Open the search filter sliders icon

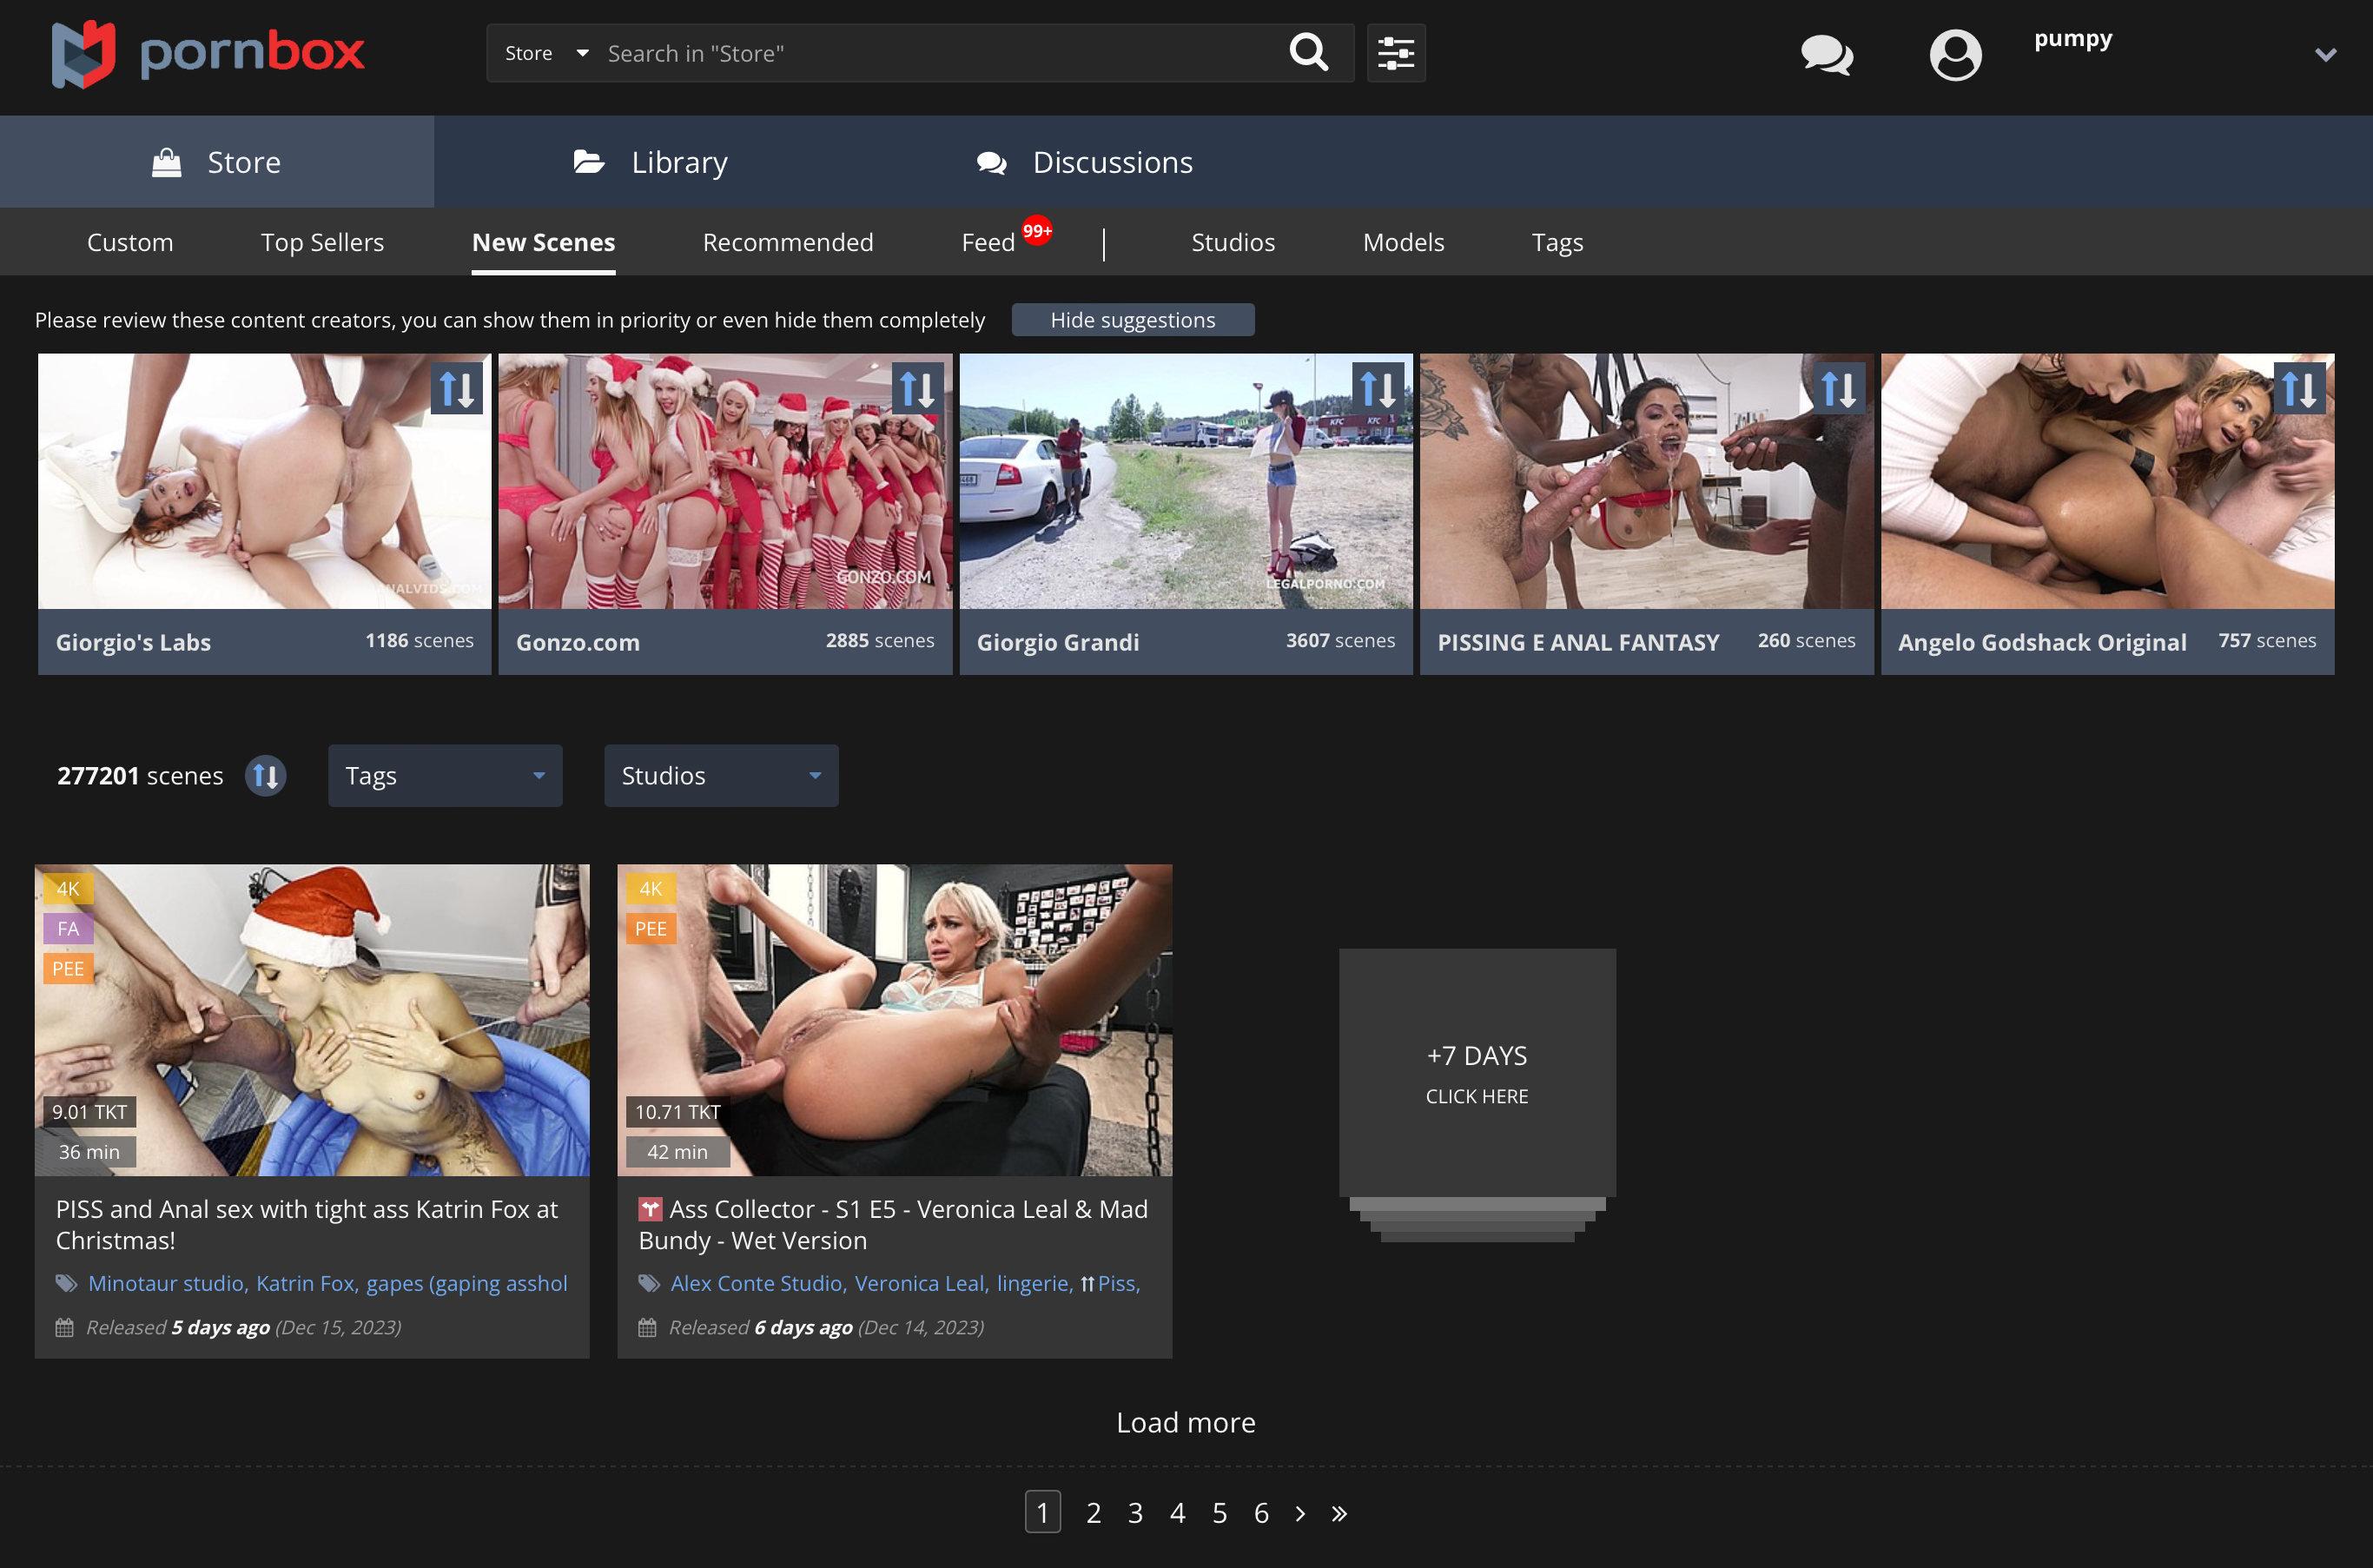click(1396, 53)
